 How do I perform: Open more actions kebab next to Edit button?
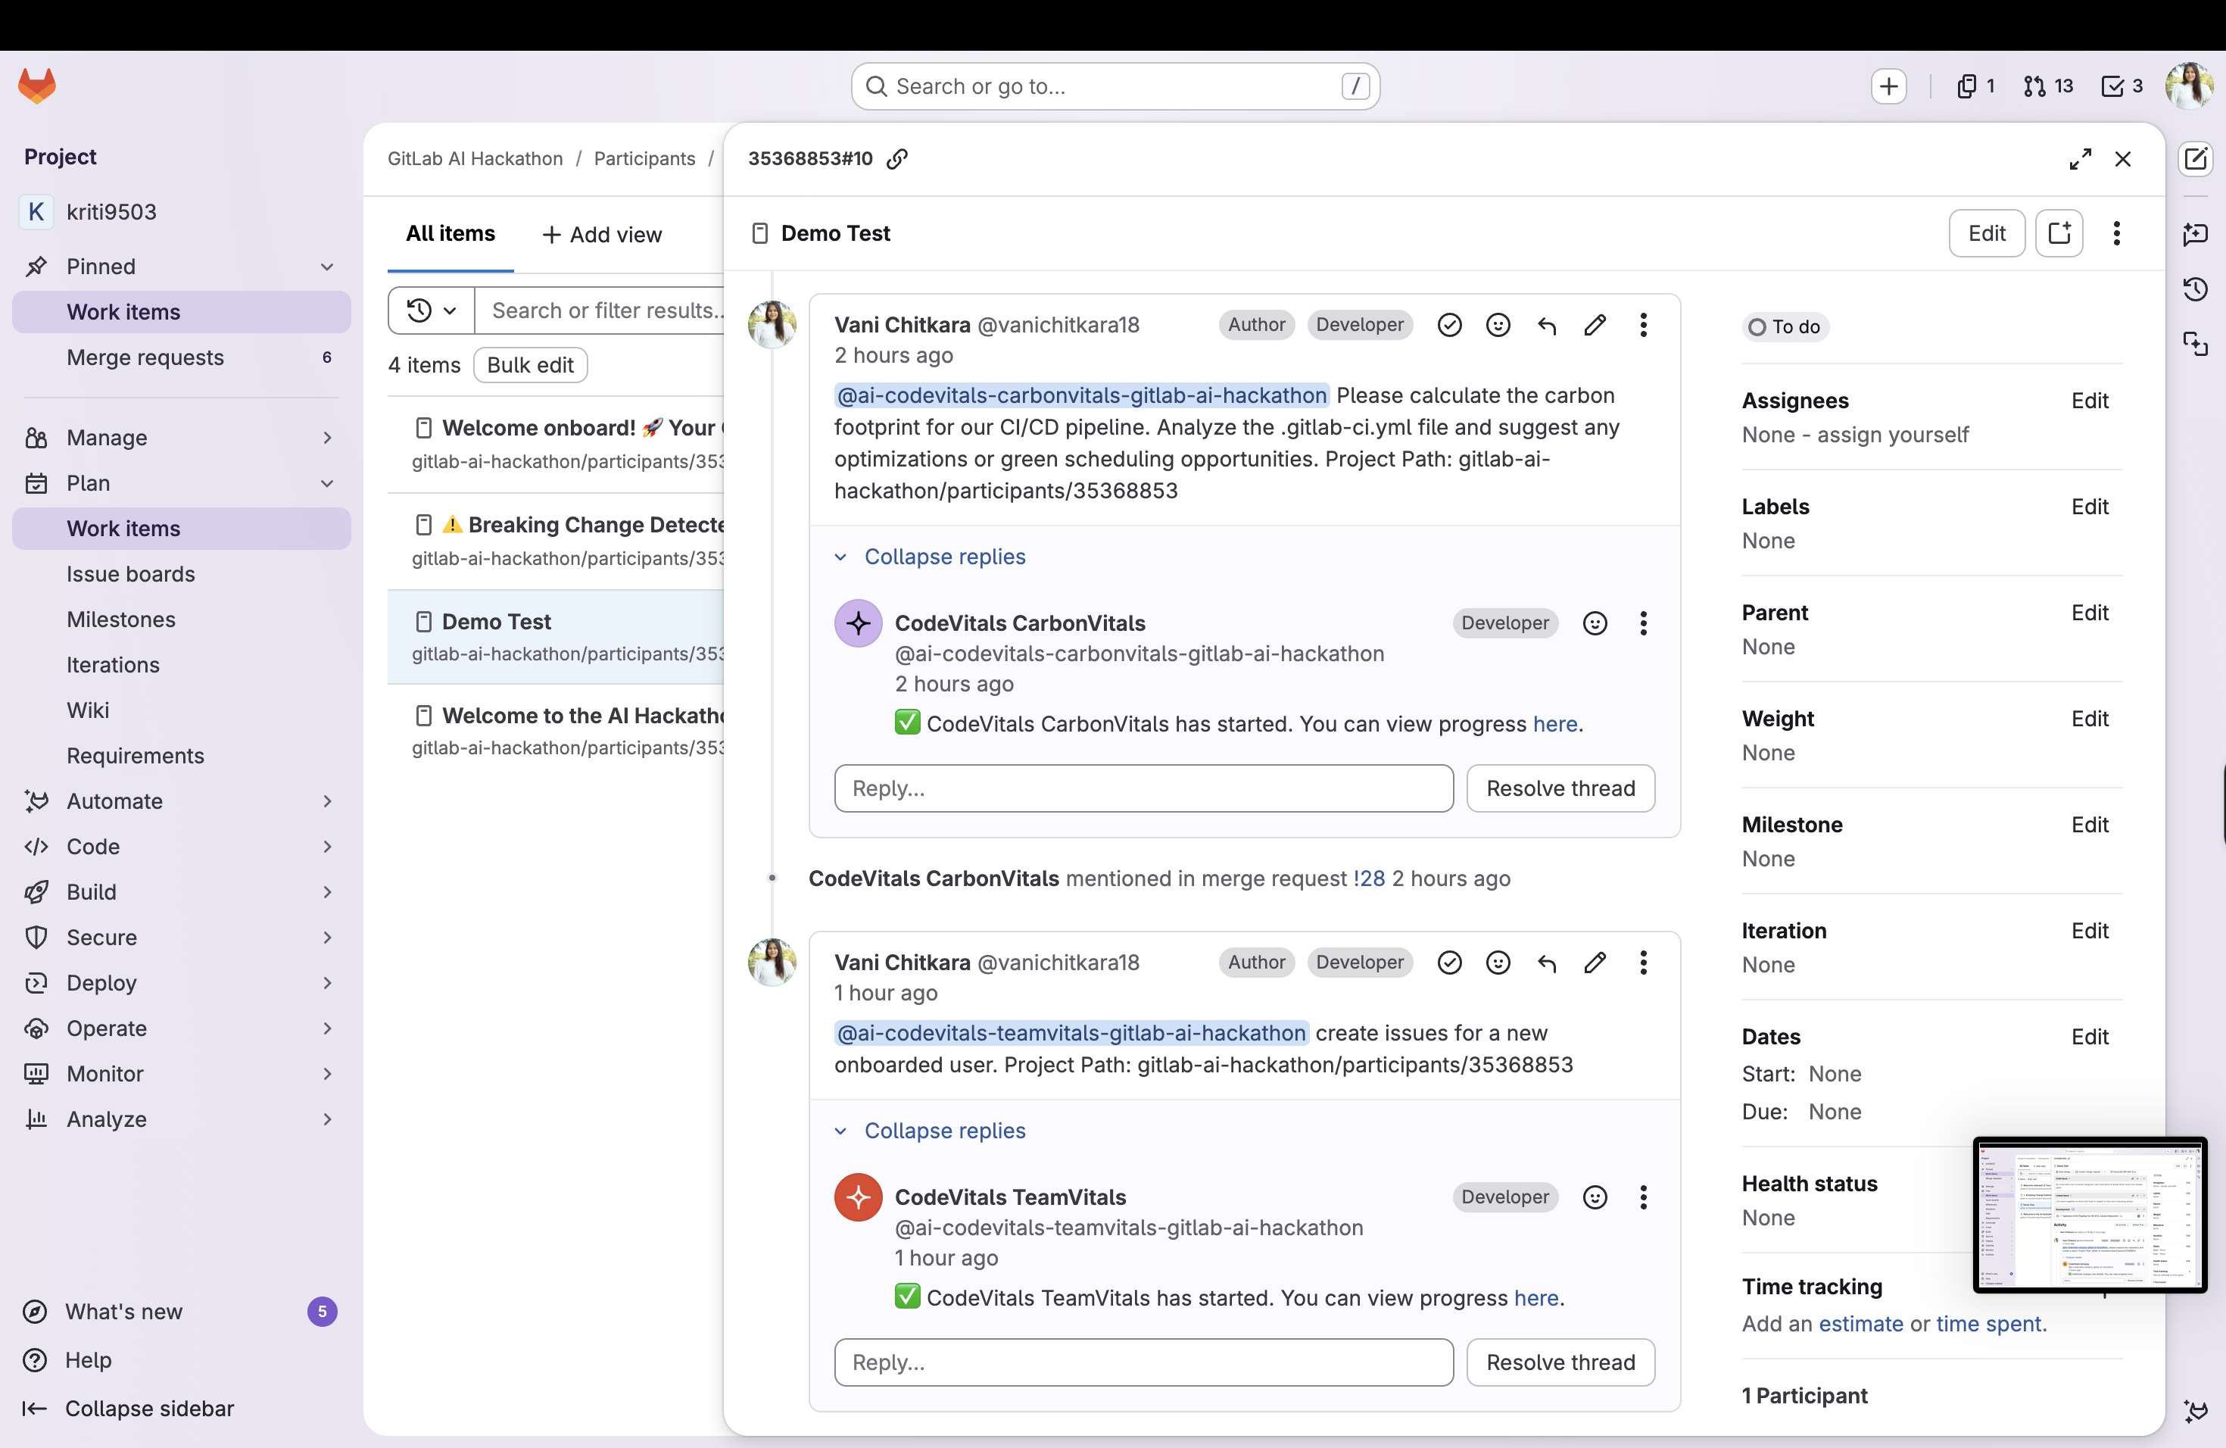tap(2115, 234)
